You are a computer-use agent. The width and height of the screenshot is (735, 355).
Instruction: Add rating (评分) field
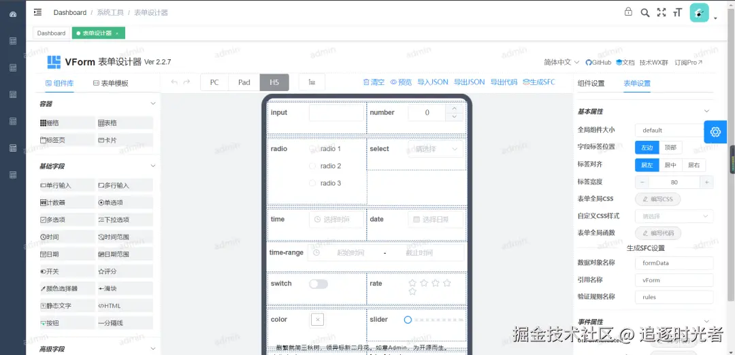point(125,271)
